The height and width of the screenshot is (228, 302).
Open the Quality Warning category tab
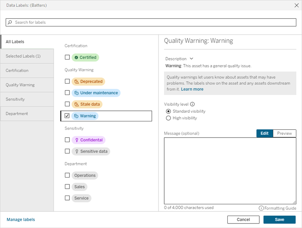[x=27, y=85]
